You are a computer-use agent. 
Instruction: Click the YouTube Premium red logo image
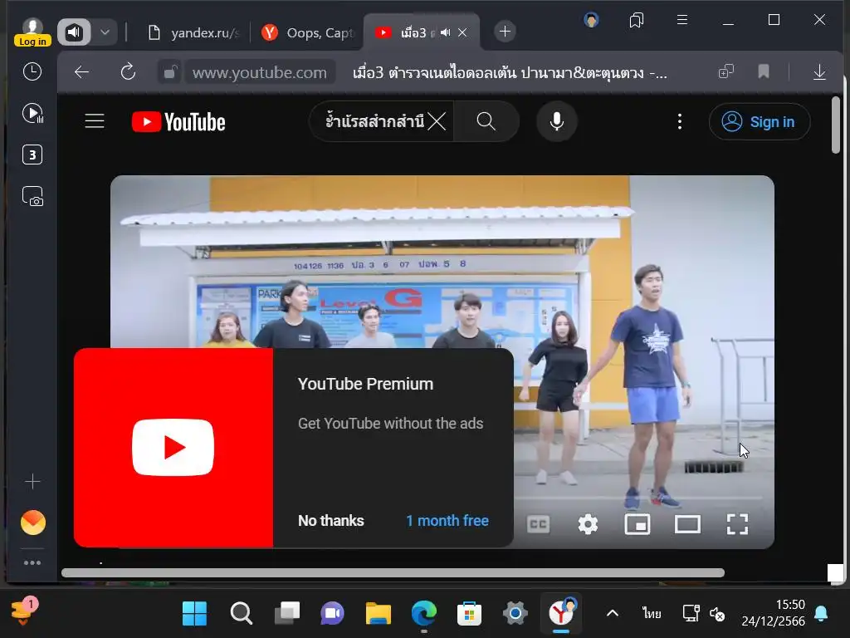(x=173, y=448)
